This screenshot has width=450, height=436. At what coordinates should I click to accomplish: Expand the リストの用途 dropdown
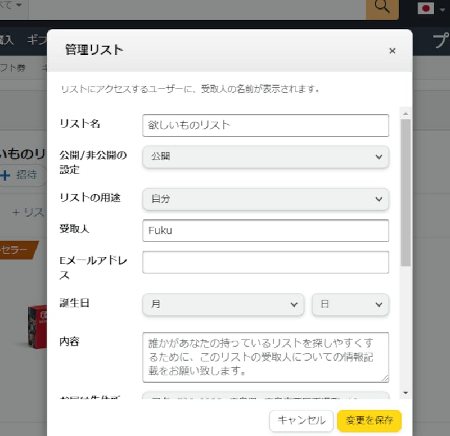[265, 199]
